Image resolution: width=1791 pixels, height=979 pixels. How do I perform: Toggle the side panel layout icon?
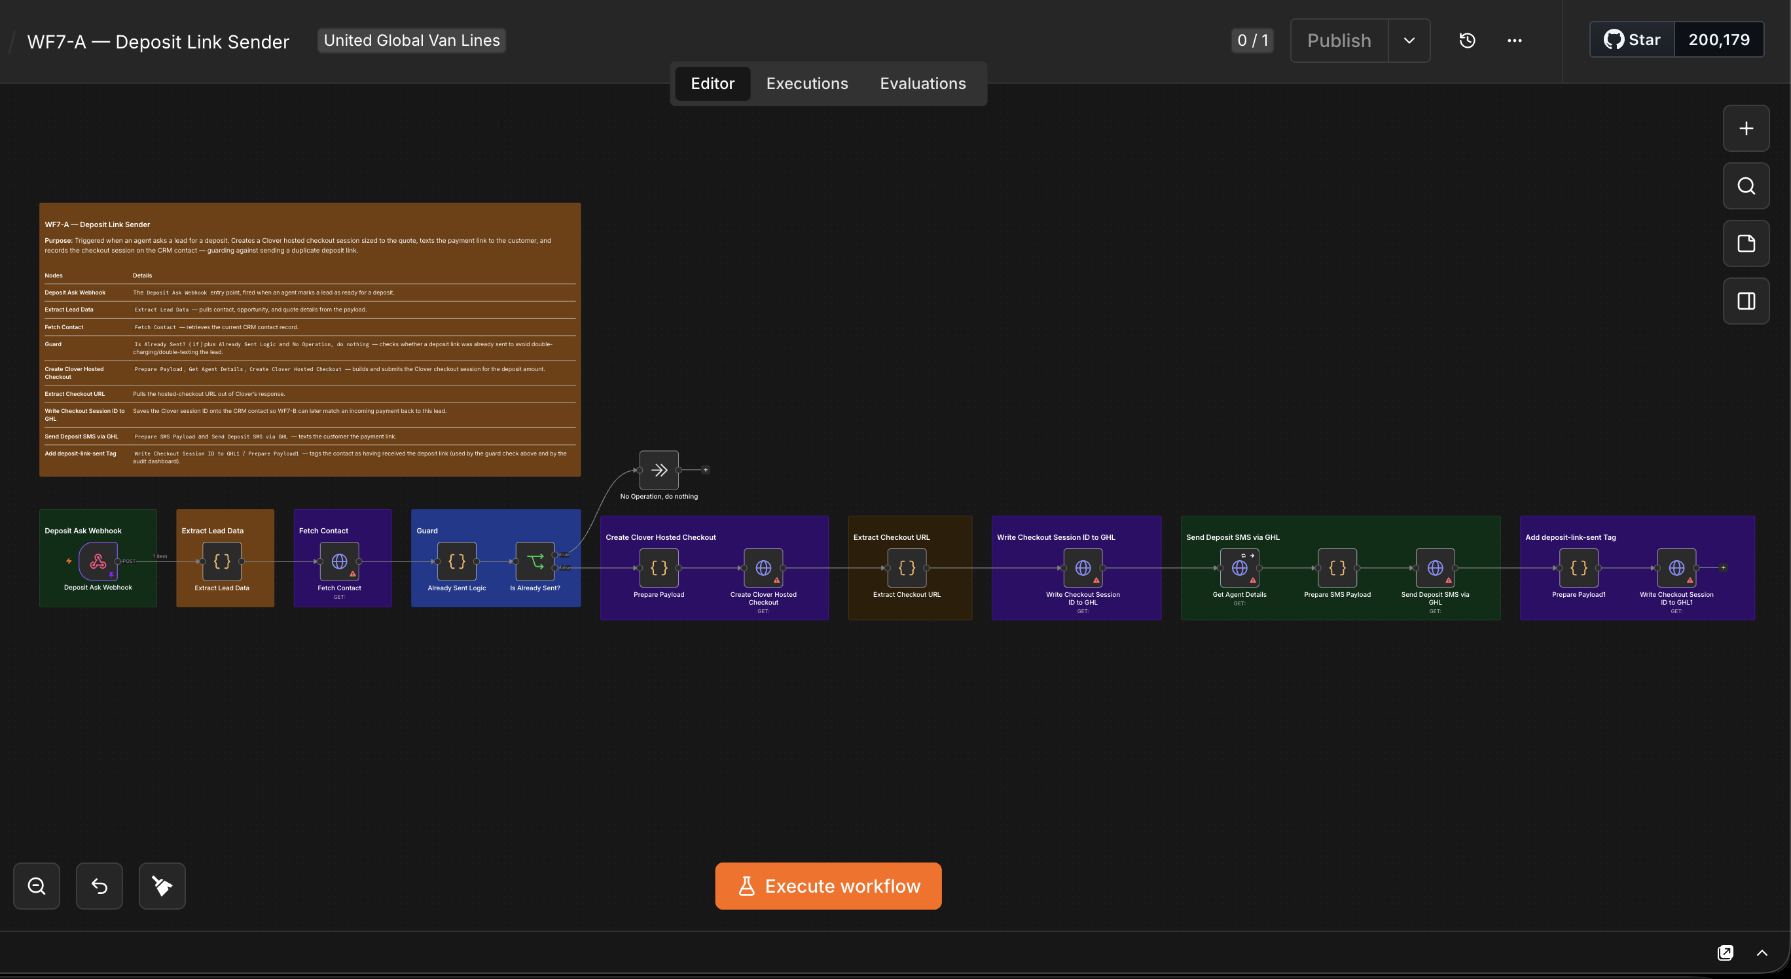pyautogui.click(x=1746, y=302)
